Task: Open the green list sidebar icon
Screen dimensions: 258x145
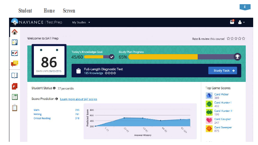Action: (x=15, y=97)
